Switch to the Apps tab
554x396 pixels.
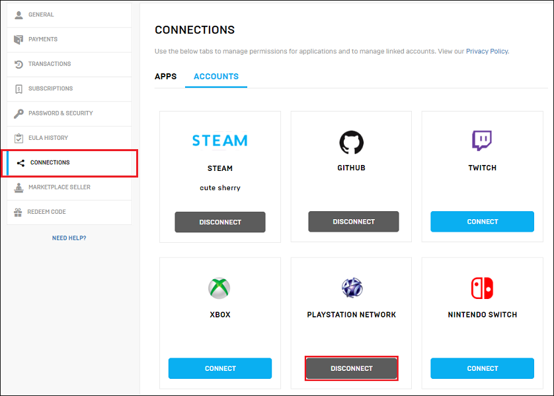tap(166, 77)
